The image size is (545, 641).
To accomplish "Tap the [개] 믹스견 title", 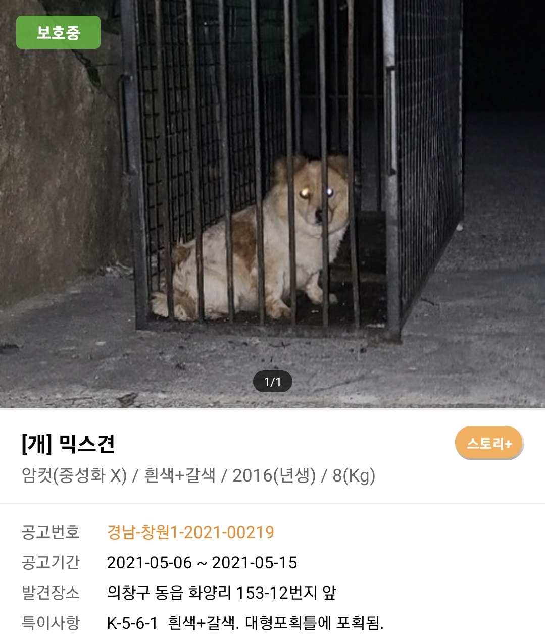I will [69, 444].
